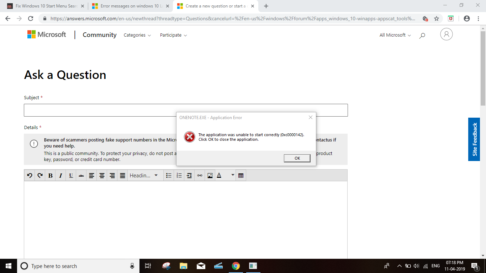The image size is (486, 273).
Task: Open the Action Center notifications
Action: click(474, 266)
